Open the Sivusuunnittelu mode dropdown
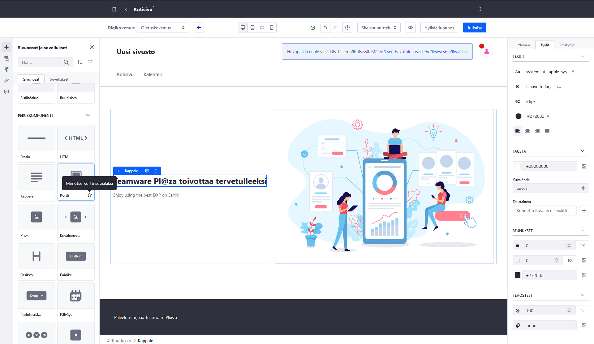The image size is (594, 344). point(379,28)
